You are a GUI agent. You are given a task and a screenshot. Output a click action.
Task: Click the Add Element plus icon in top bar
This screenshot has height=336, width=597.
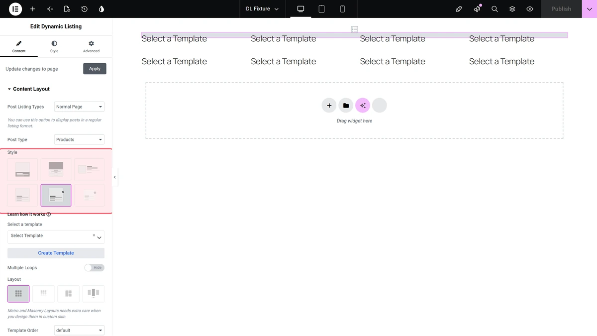click(33, 9)
